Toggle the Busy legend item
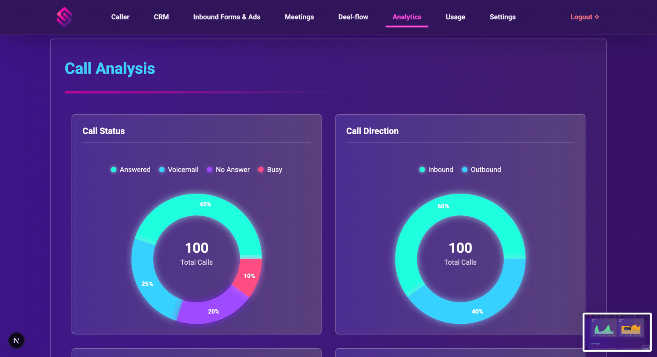Image resolution: width=657 pixels, height=357 pixels. 270,169
